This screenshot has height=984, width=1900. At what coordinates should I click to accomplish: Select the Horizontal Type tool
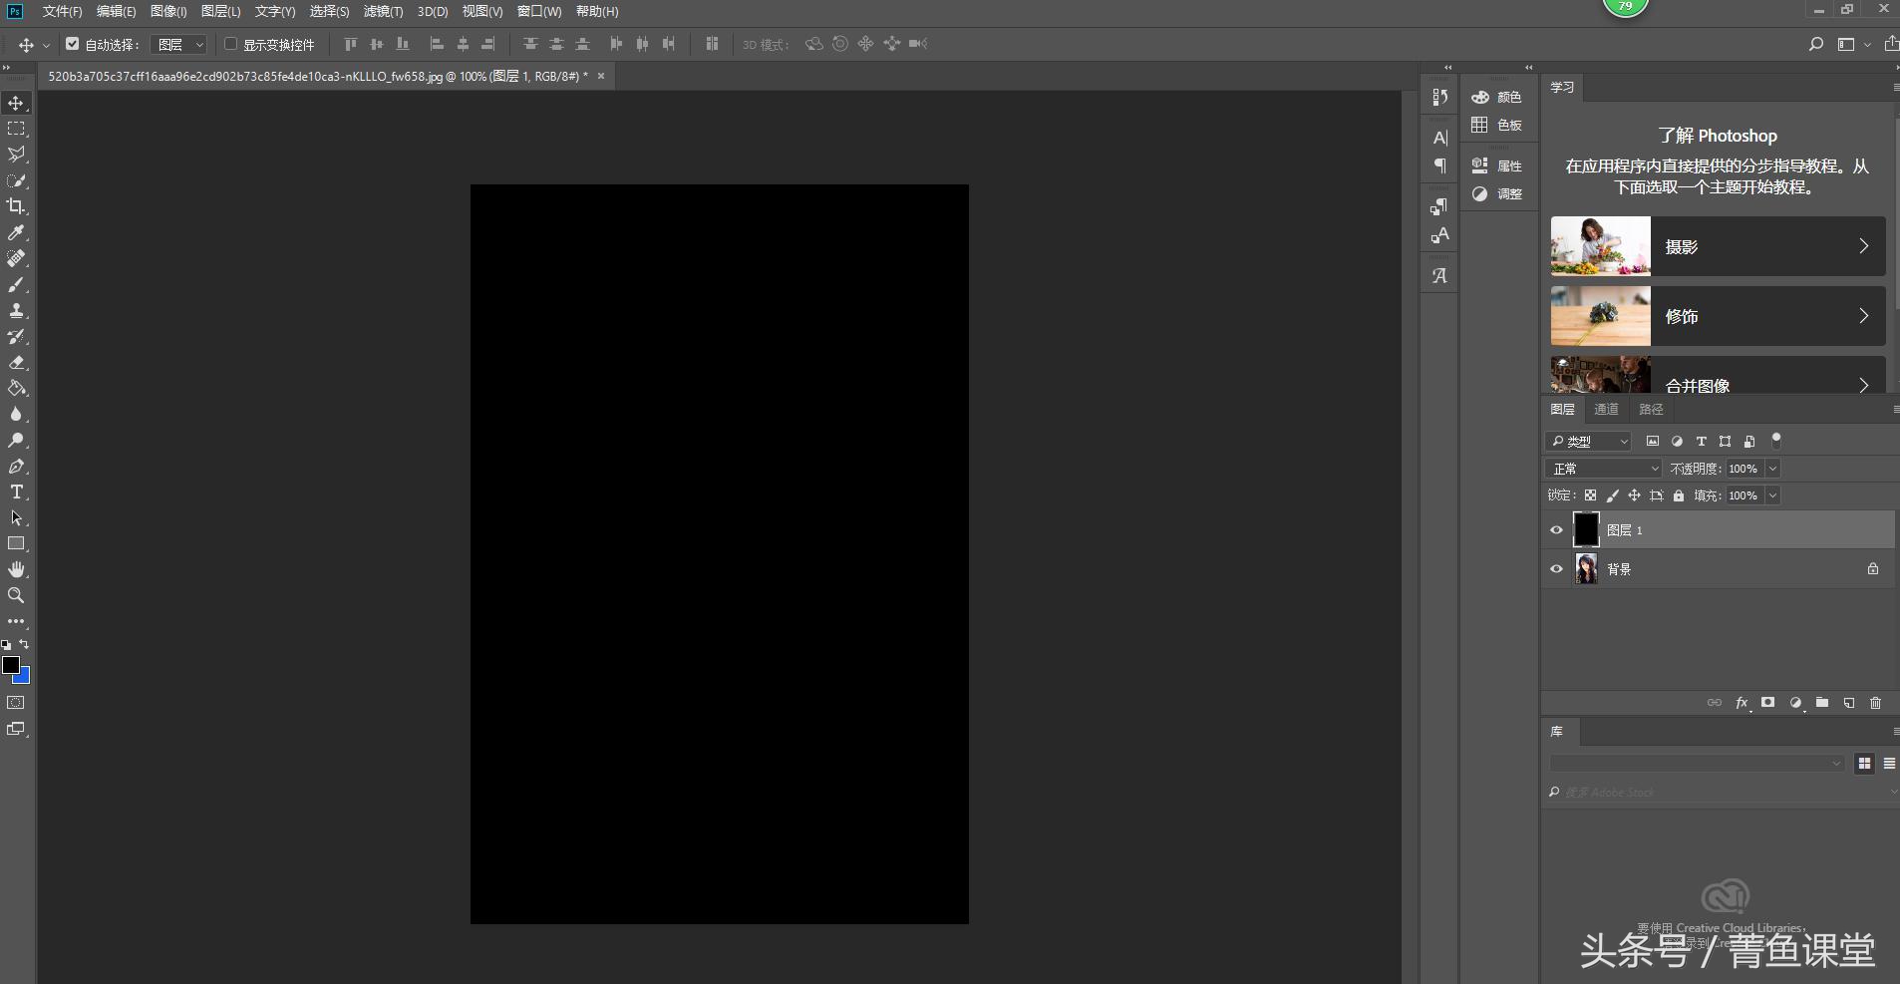coord(16,492)
